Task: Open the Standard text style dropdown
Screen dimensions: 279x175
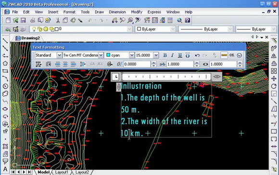Action: pos(59,55)
